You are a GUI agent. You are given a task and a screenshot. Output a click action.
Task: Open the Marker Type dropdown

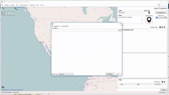point(66,74)
